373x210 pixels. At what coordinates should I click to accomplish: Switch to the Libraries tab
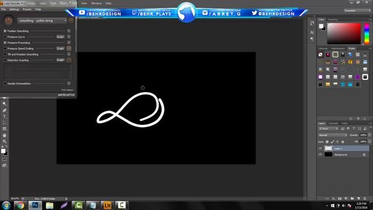pos(323,48)
